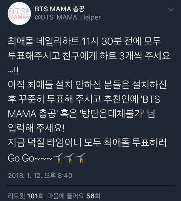The width and height of the screenshot is (181, 201).
Task: Click the line starting 아직 최애돌 설치
Action: click(87, 85)
